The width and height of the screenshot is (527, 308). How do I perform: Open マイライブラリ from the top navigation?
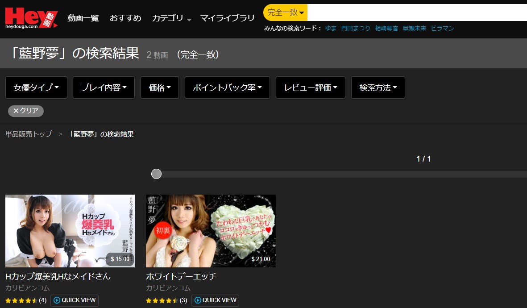(227, 18)
